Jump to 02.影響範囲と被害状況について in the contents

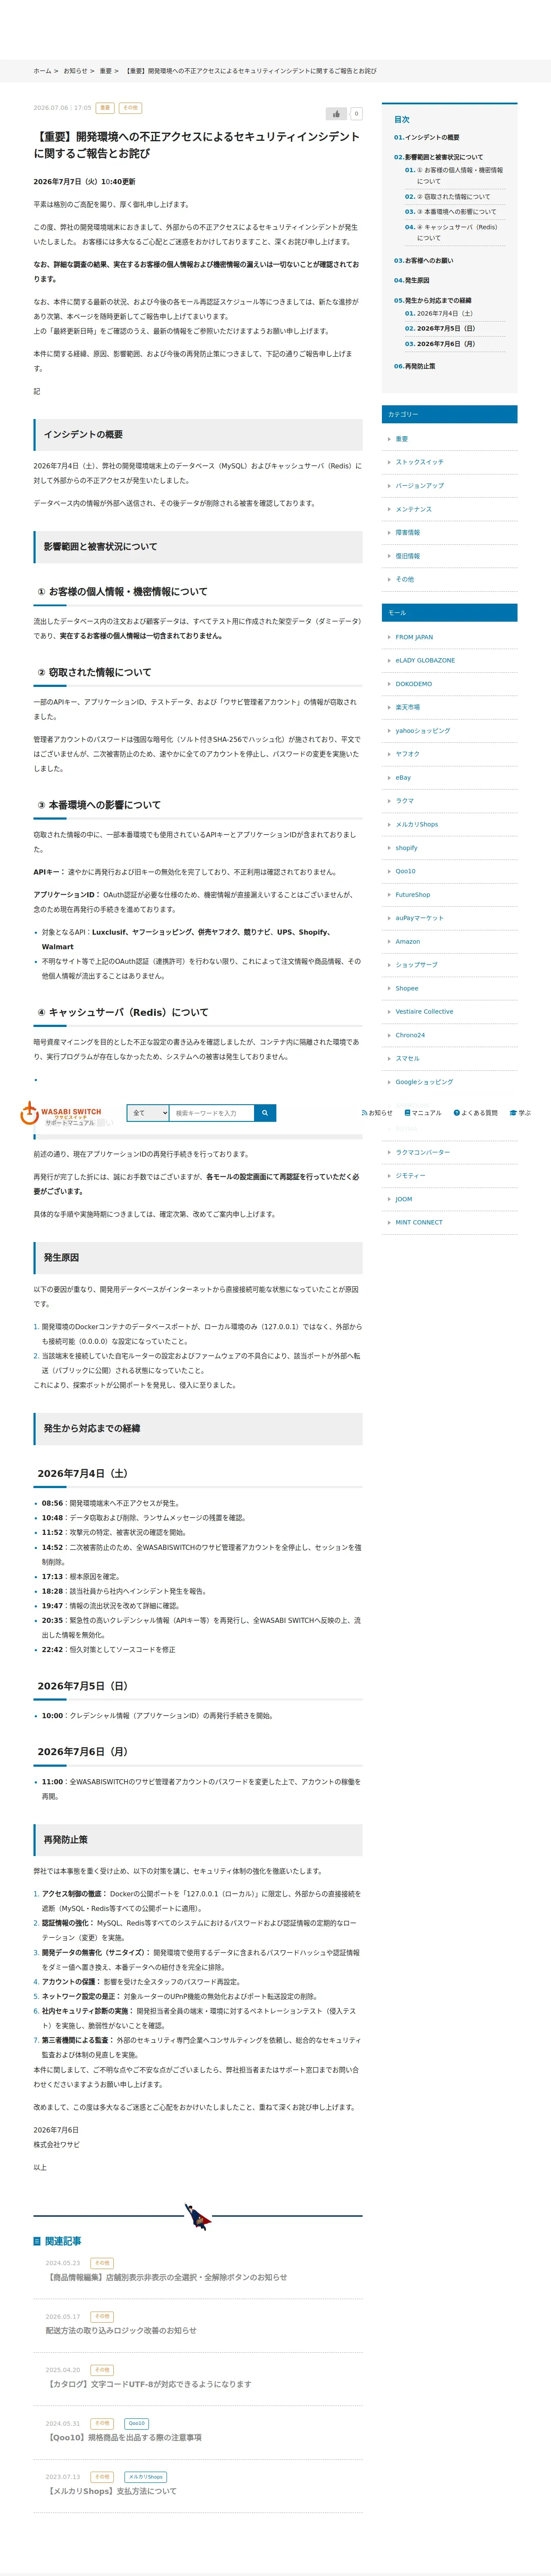coord(438,157)
